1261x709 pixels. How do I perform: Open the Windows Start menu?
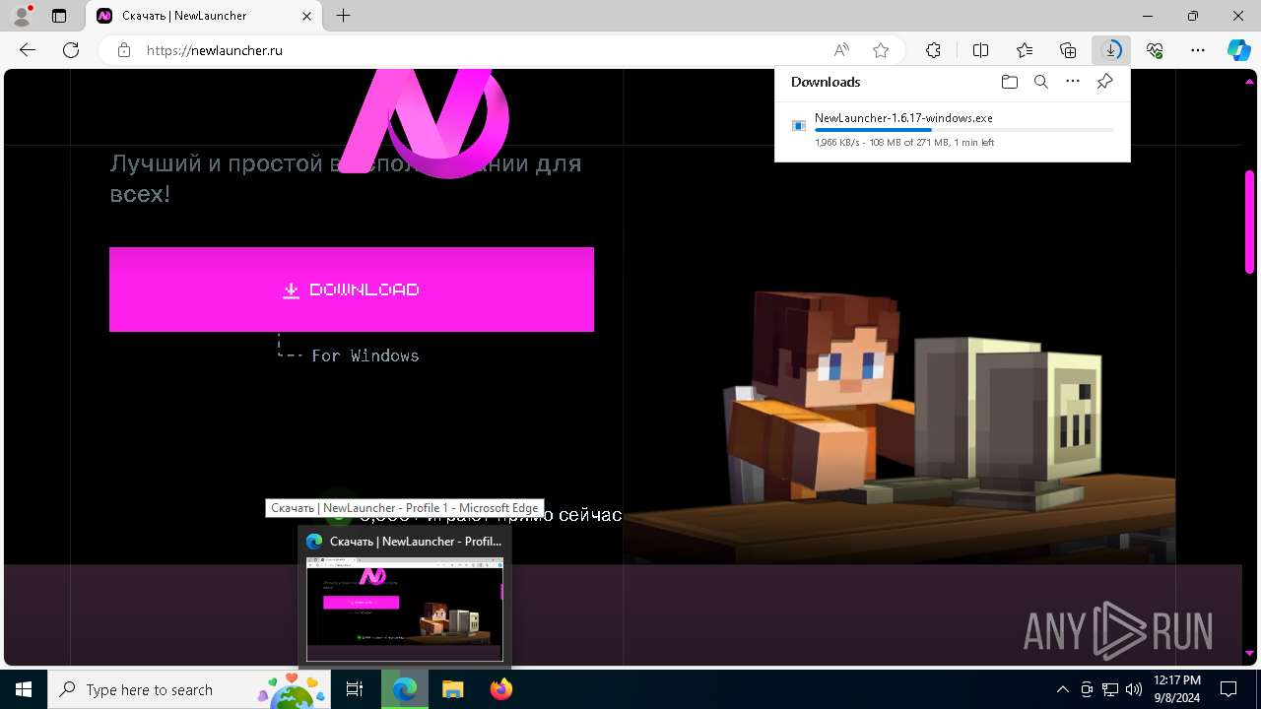[24, 689]
